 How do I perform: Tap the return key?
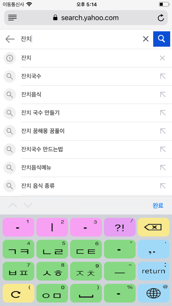tap(154, 271)
